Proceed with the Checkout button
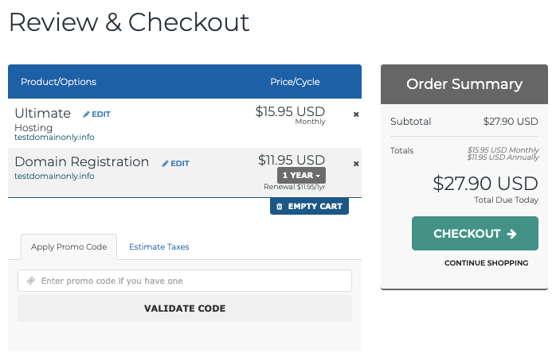 pyautogui.click(x=475, y=234)
